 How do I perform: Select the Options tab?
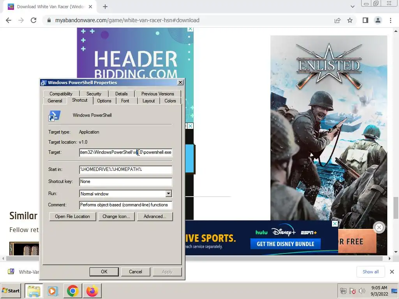click(104, 101)
